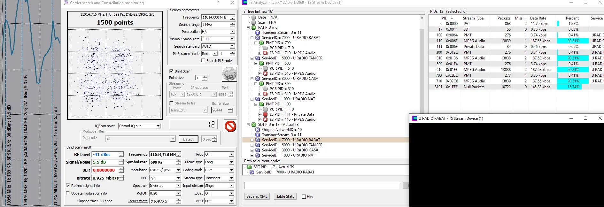
Task: Expand ServiceID 5000 under SDT PID 17
Action: [252, 145]
